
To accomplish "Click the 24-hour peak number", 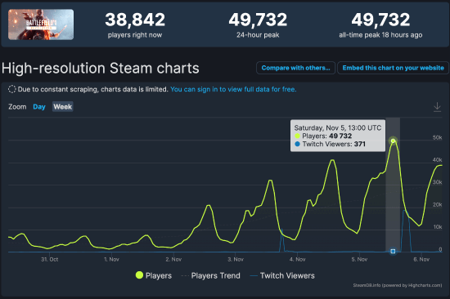I will click(x=258, y=20).
